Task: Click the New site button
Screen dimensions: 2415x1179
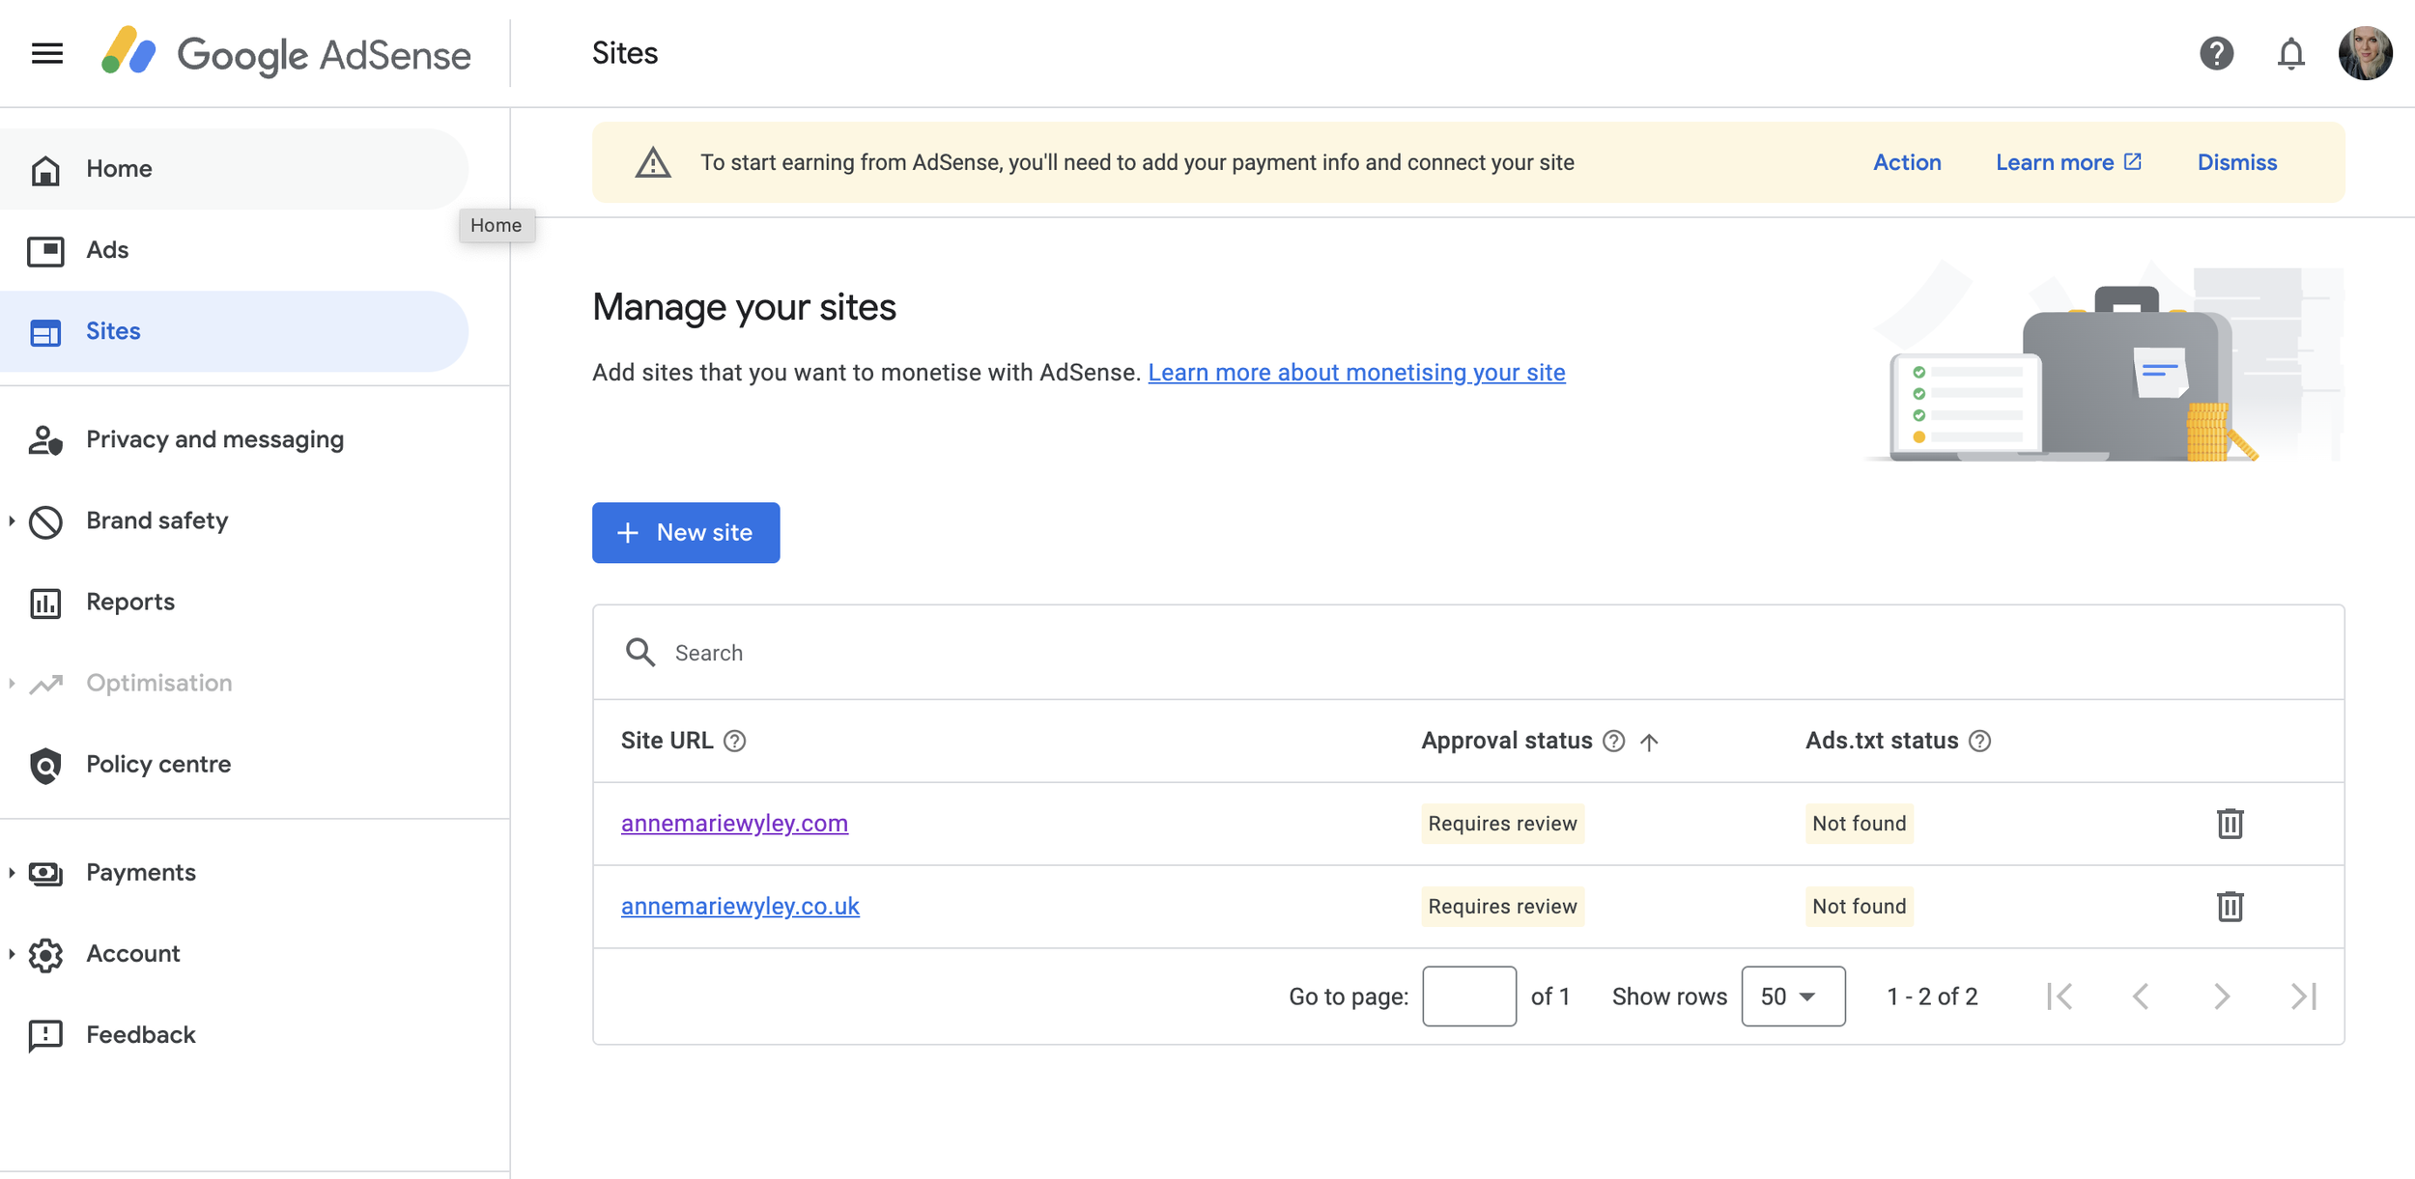Action: [686, 533]
